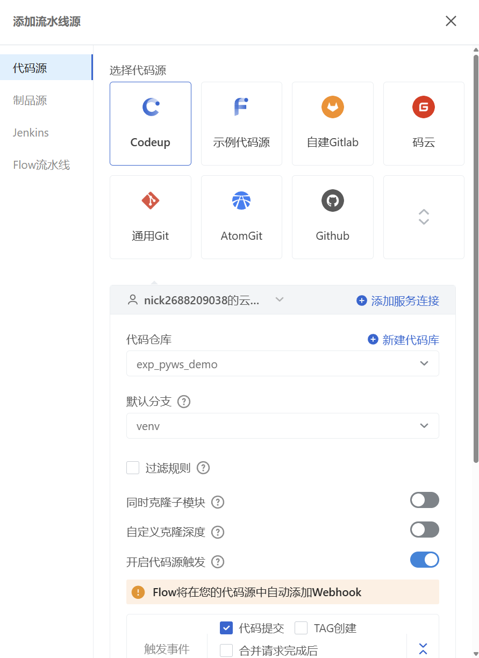The width and height of the screenshot is (479, 658).
Task: Switch to the 代码源 tab
Action: coord(46,68)
